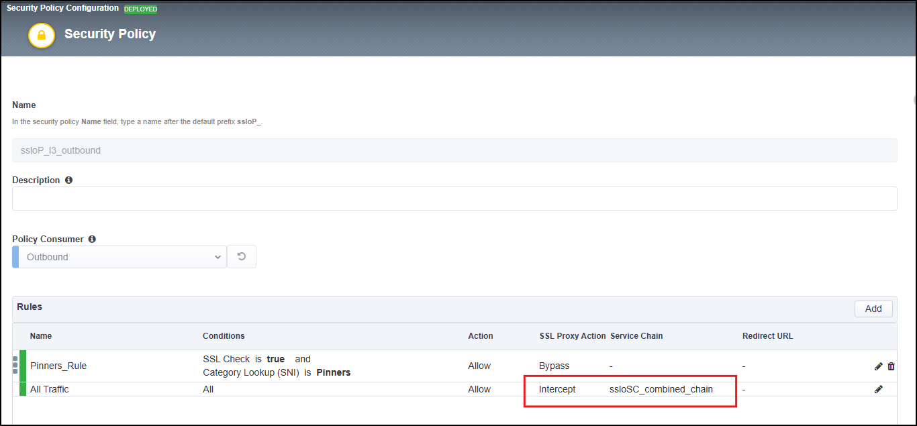Click the Security Policy Configuration title
This screenshot has height=426, width=917.
(x=63, y=9)
